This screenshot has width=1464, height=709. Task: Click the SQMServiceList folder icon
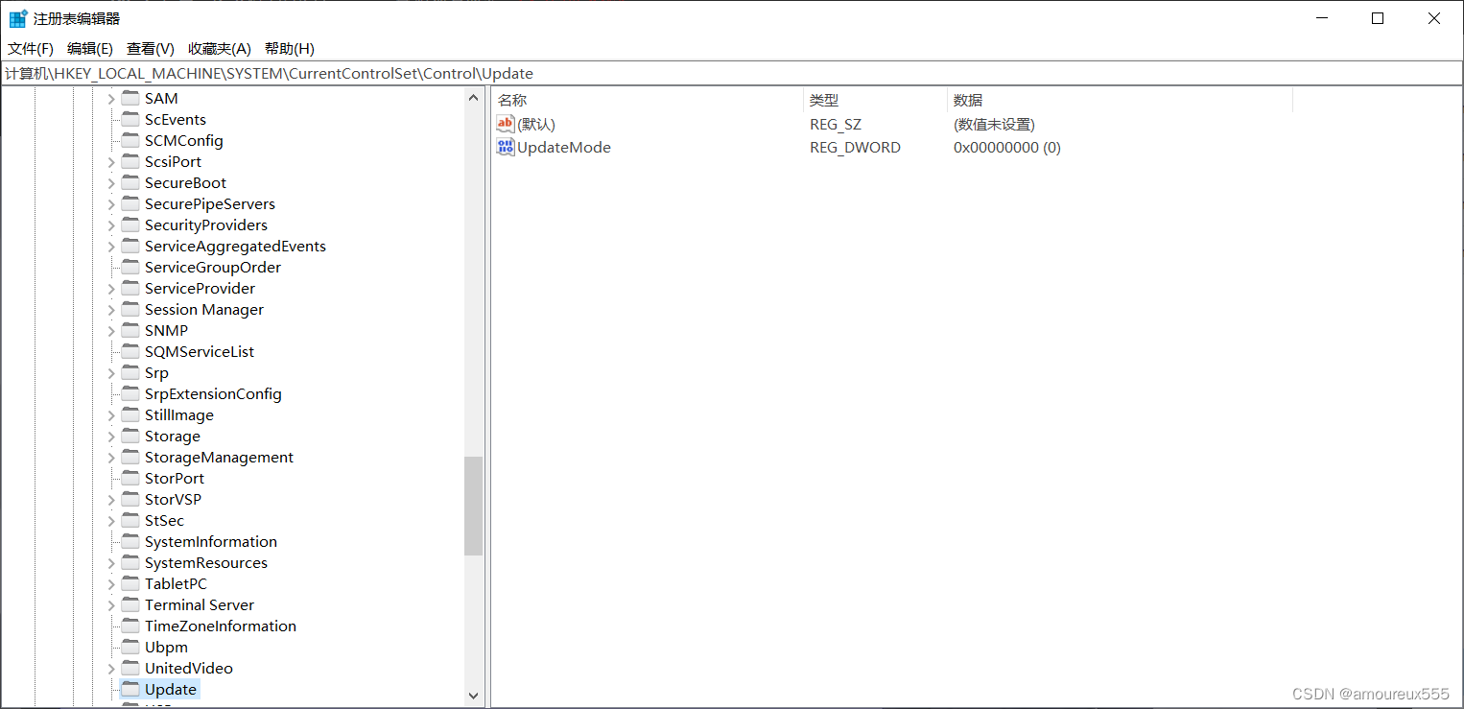130,351
